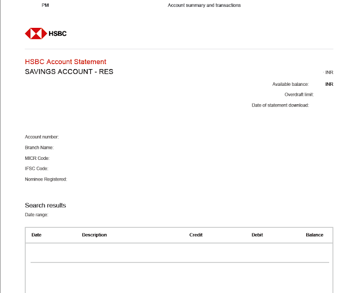The image size is (357, 293).
Task: Click the 'Available balance:' label
Action: tap(291, 84)
